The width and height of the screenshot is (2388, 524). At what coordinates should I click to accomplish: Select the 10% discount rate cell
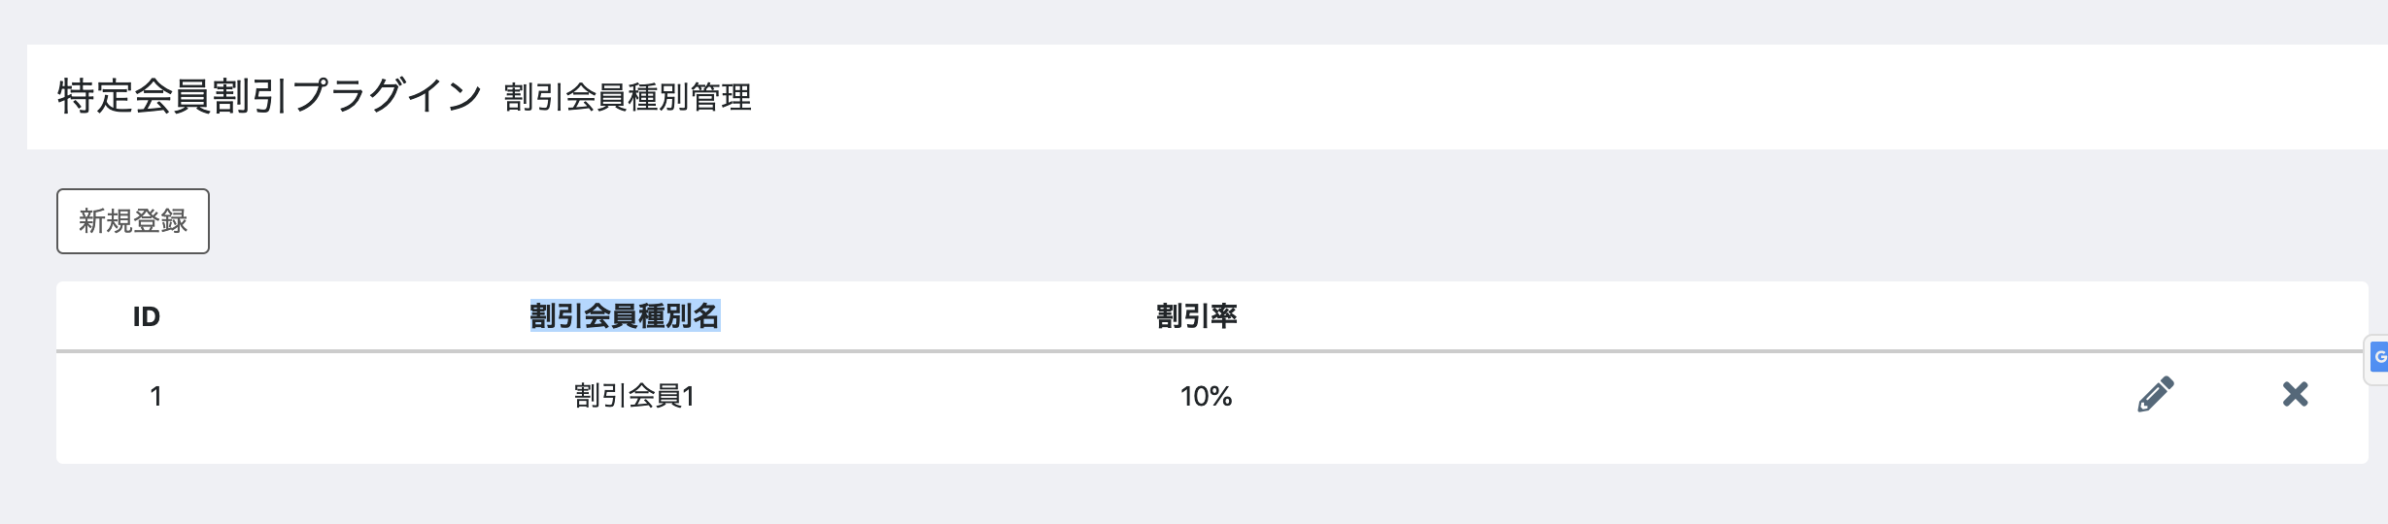(1206, 396)
